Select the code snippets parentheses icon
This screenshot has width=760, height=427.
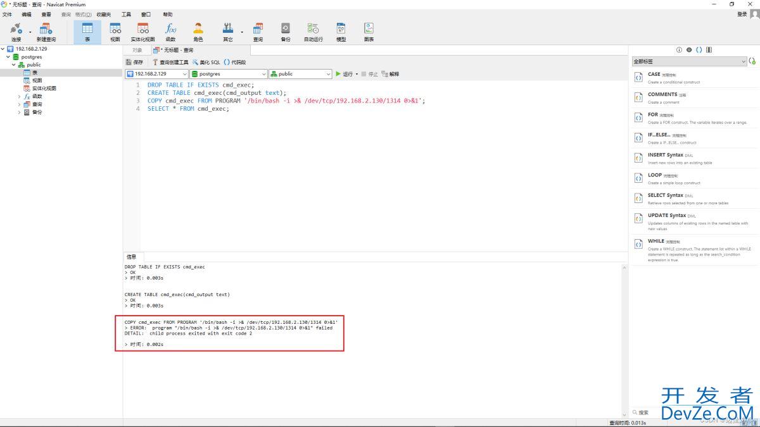(x=699, y=50)
